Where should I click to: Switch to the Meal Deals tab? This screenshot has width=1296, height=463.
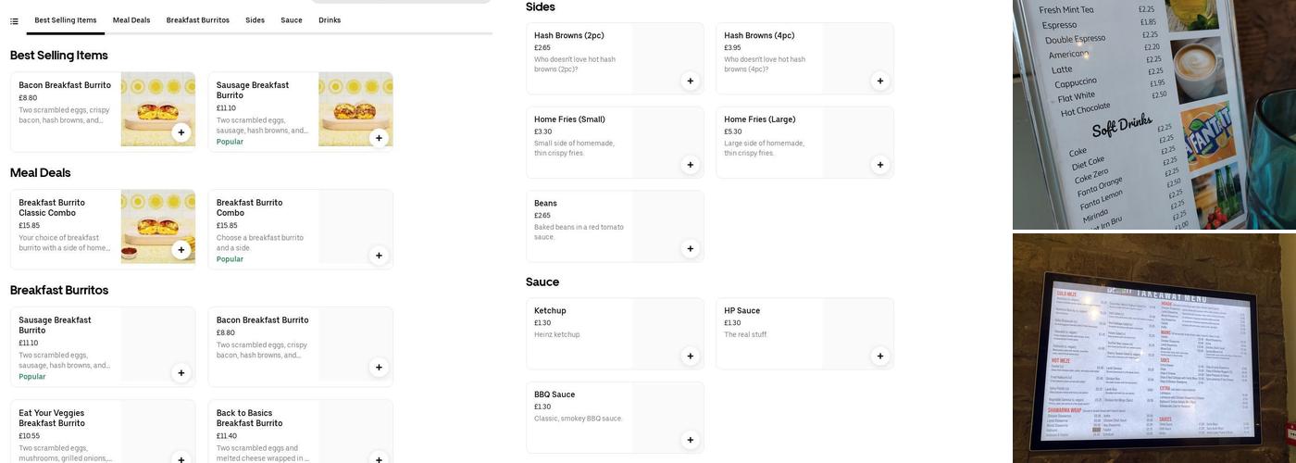[x=131, y=20]
